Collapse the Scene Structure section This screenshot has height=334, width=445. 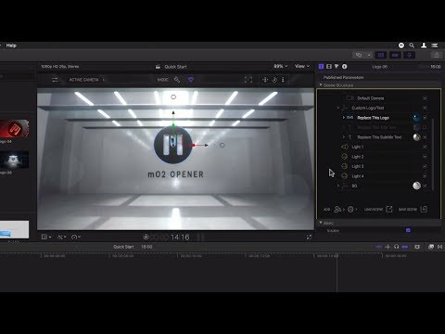(x=321, y=84)
